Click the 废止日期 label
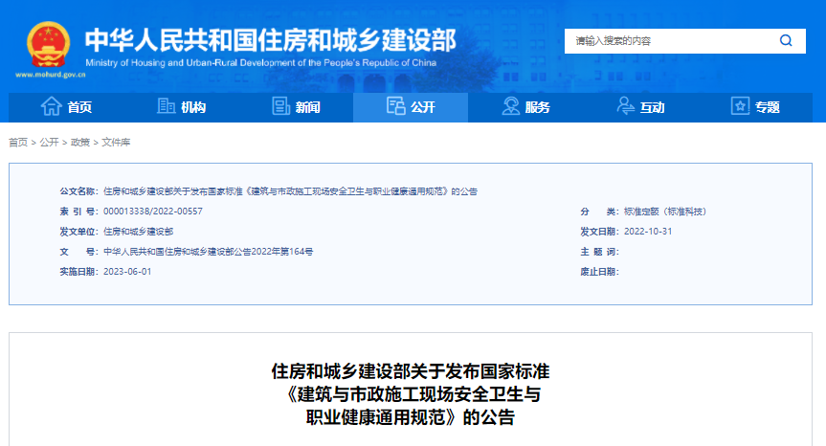Viewport: 826px width, 446px height. (x=599, y=272)
